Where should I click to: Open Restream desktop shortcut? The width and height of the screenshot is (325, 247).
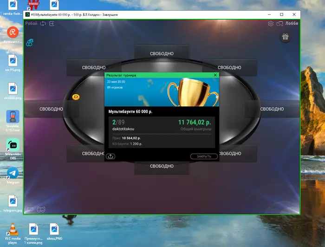13,35
